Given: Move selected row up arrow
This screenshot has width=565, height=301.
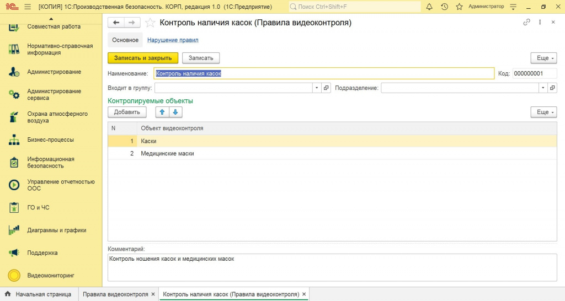Looking at the screenshot, I should click(x=162, y=112).
